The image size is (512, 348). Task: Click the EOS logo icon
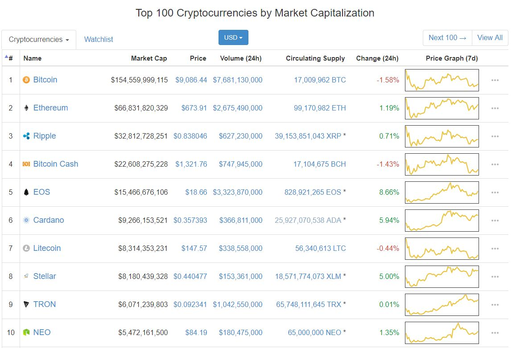tap(26, 192)
